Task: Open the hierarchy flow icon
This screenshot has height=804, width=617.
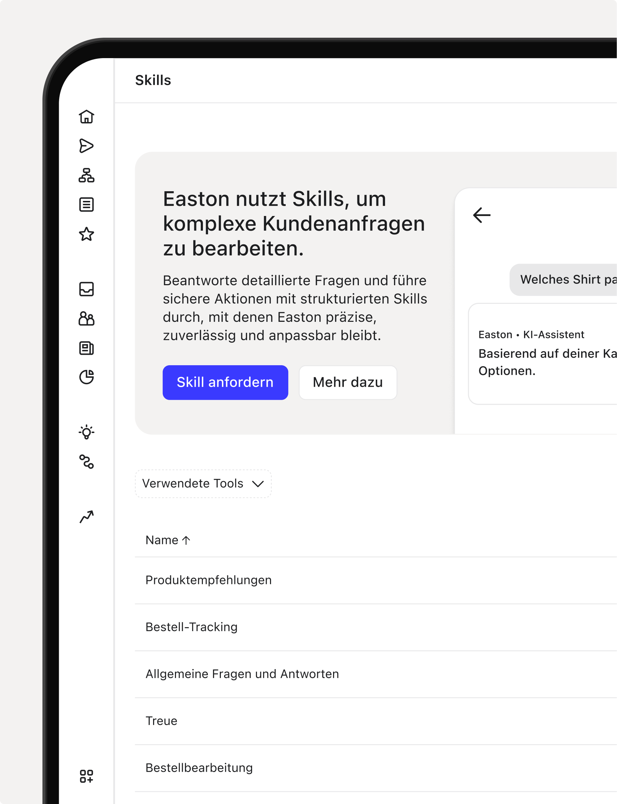Action: click(x=86, y=175)
